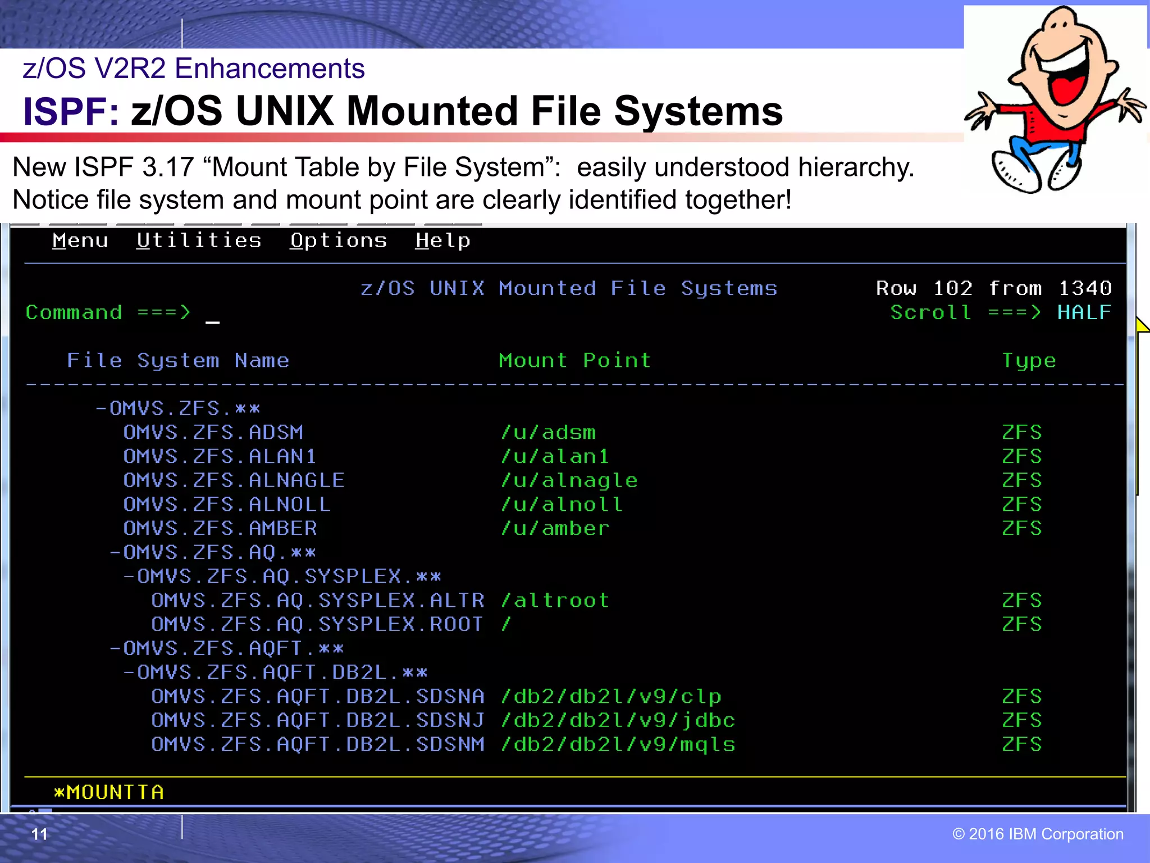Click ZFS type in OMVS.ZFS.ADSM row
Screen dimensions: 1150x863
[1022, 433]
